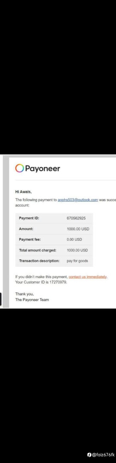This screenshot has width=116, height=463.
Task: Click the Payment fee value 0.00 USD
Action: 74,239
